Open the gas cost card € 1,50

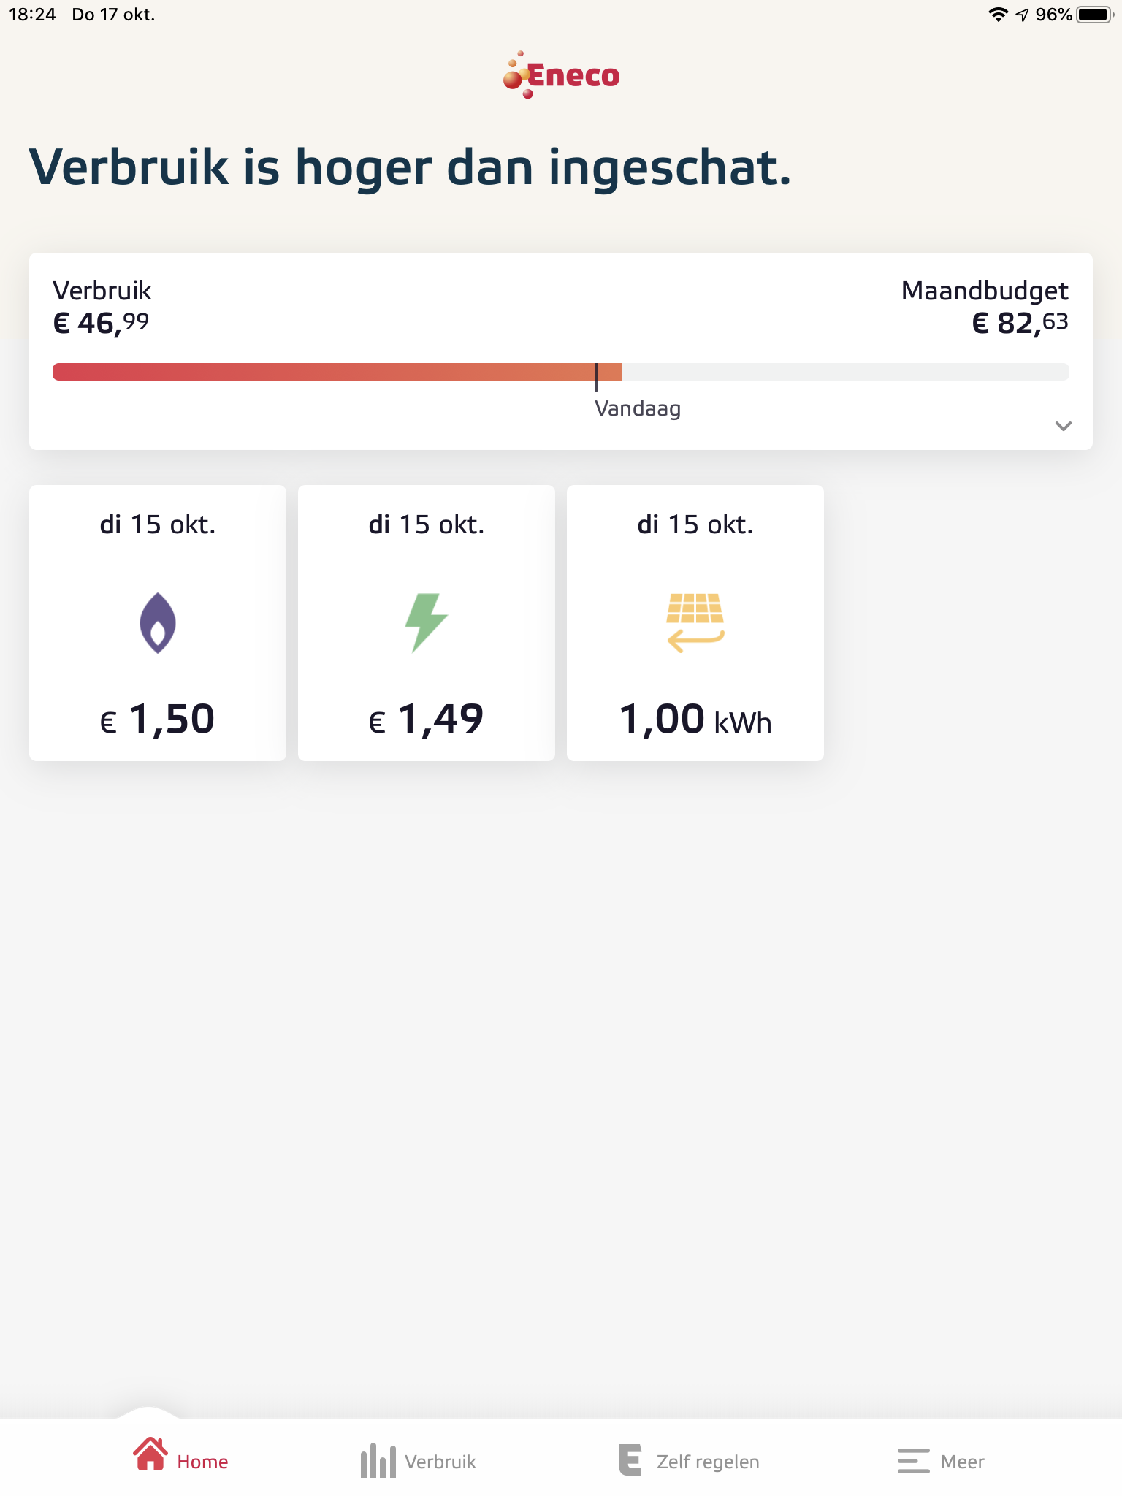[x=158, y=623]
